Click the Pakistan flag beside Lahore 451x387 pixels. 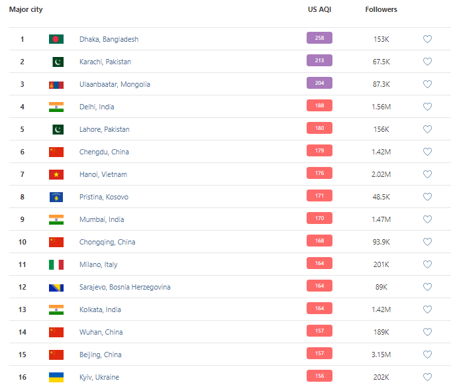[56, 129]
